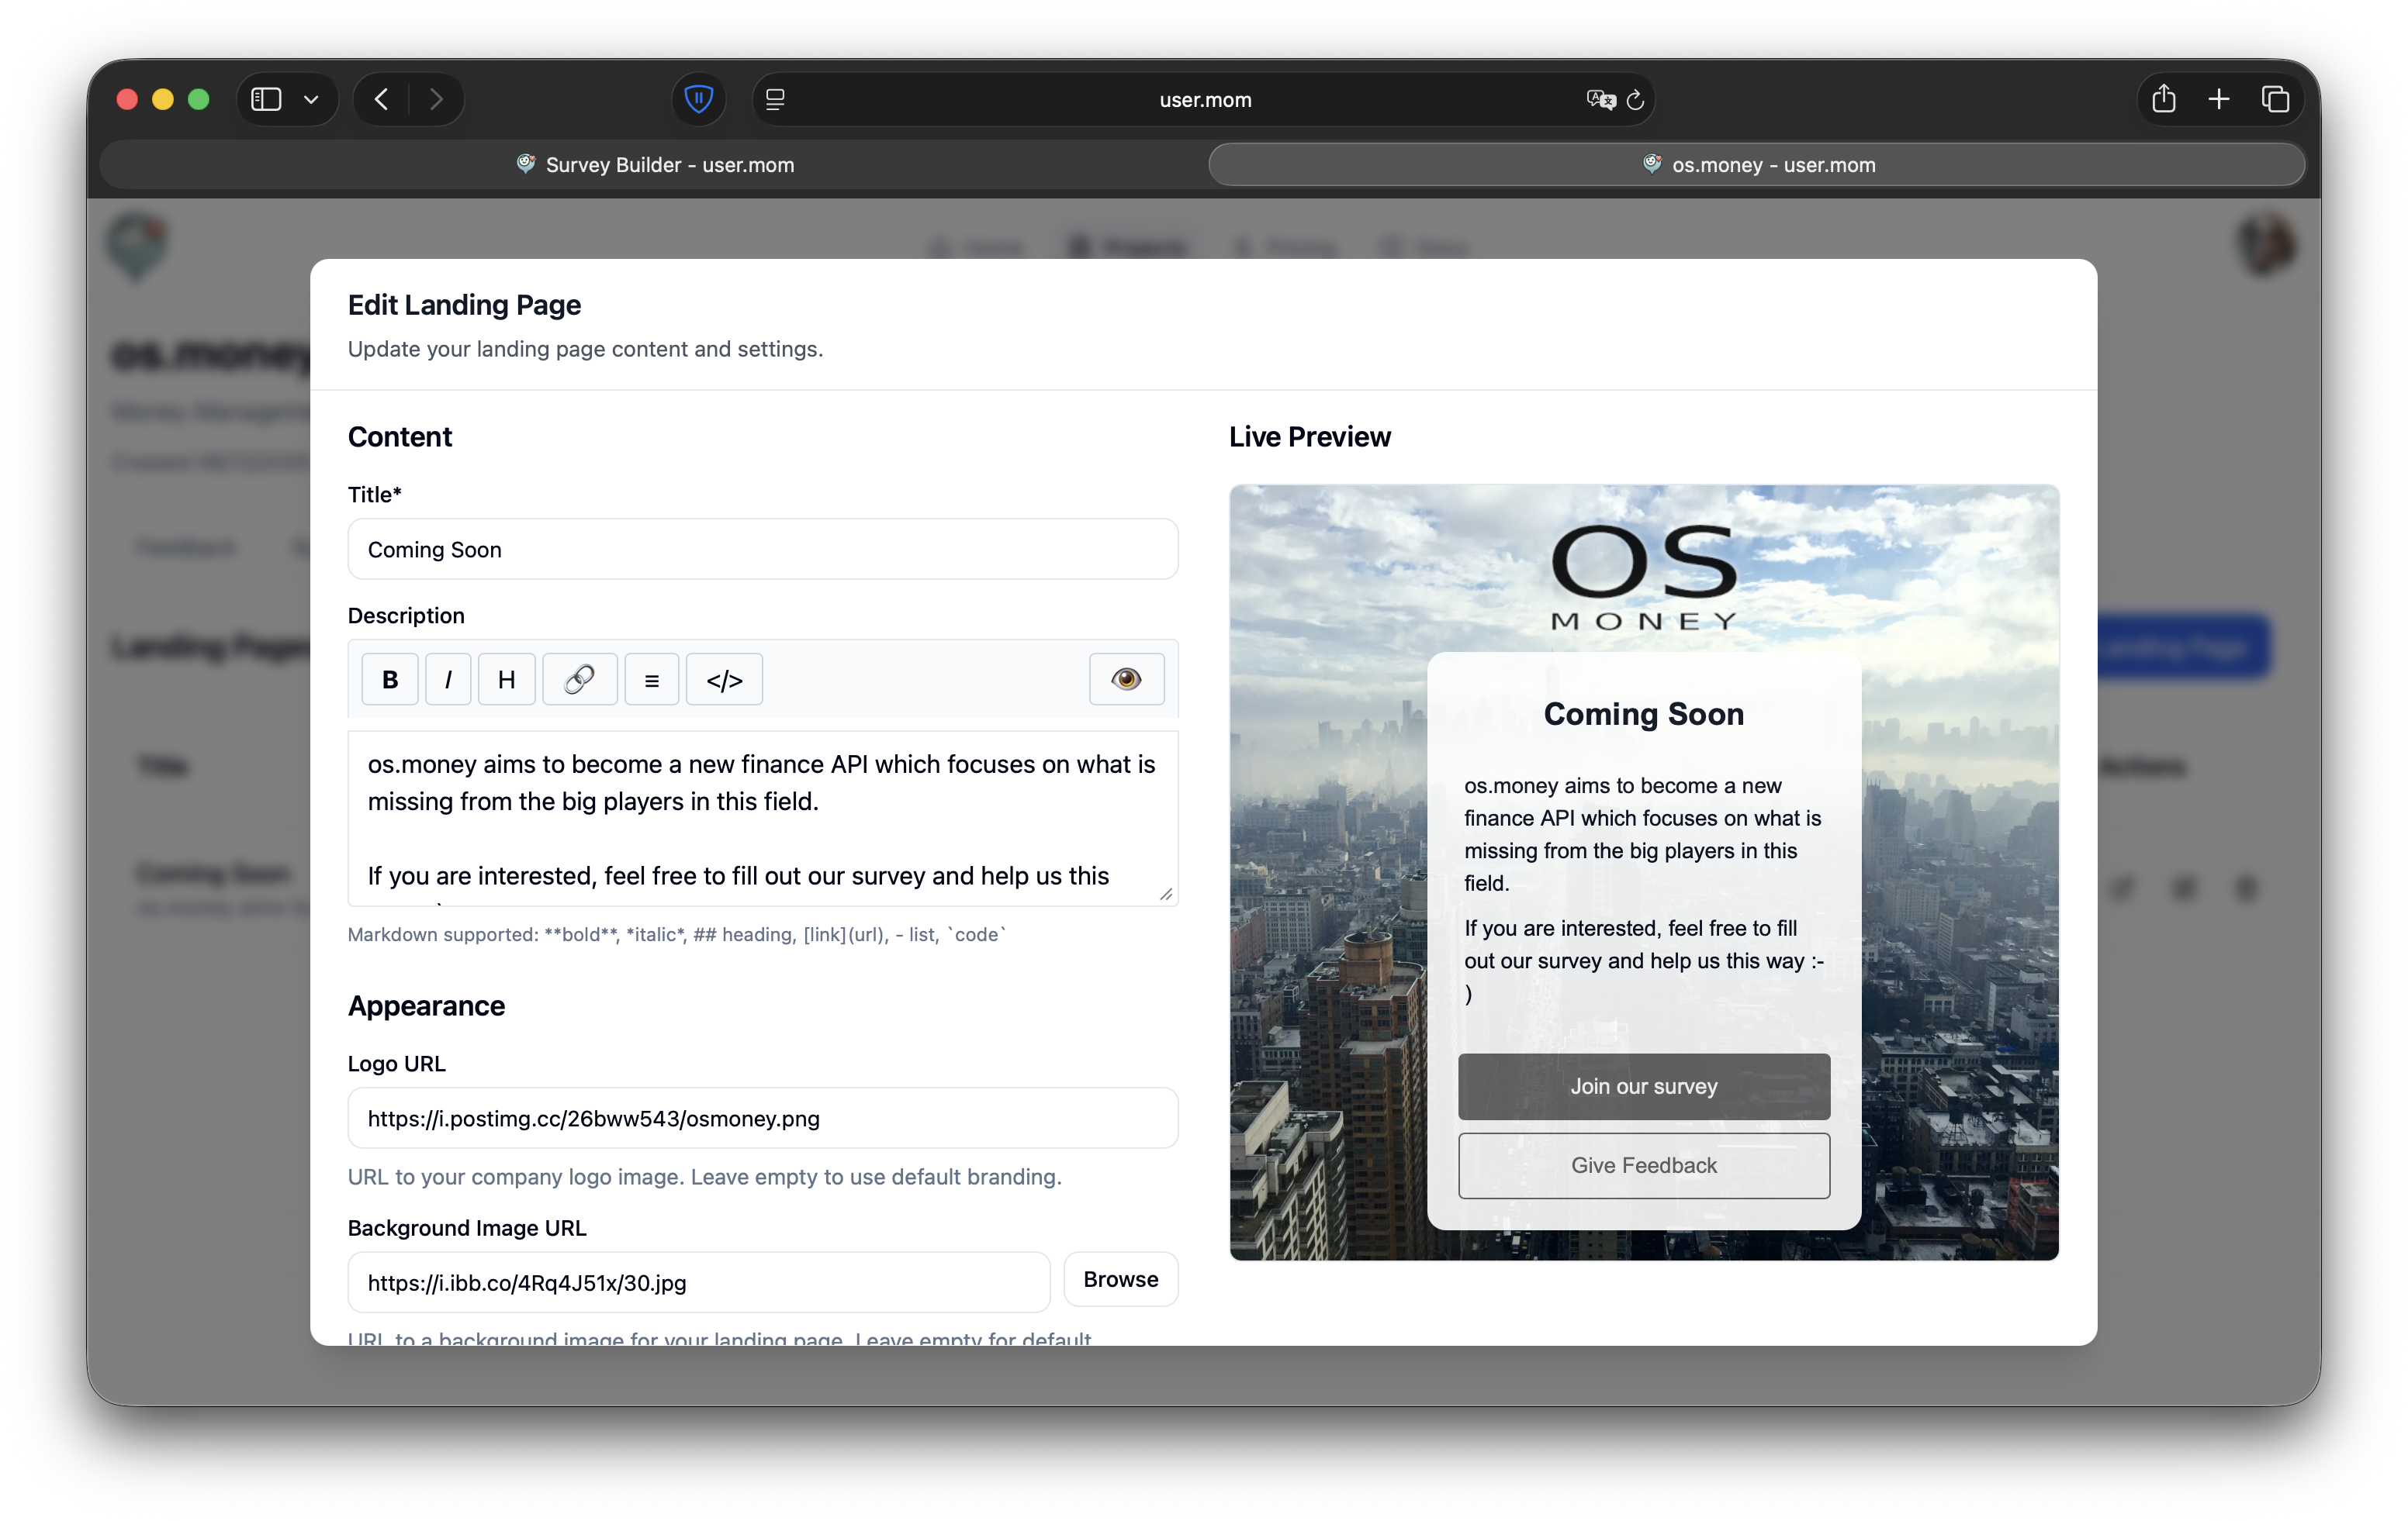The width and height of the screenshot is (2408, 1521).
Task: Expand the sidebar options chevron
Action: (311, 99)
